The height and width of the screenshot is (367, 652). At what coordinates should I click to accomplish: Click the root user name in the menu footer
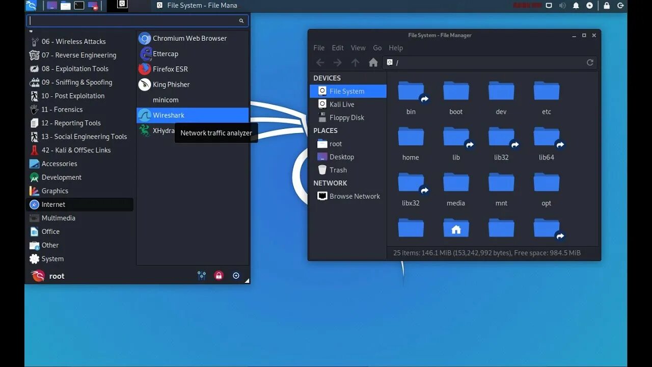click(57, 276)
